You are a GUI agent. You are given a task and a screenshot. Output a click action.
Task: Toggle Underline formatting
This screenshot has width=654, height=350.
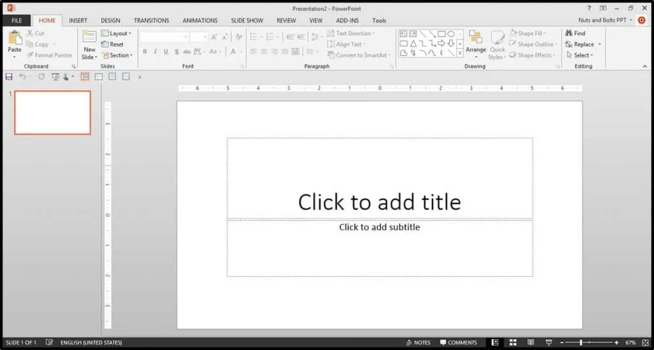(166, 52)
